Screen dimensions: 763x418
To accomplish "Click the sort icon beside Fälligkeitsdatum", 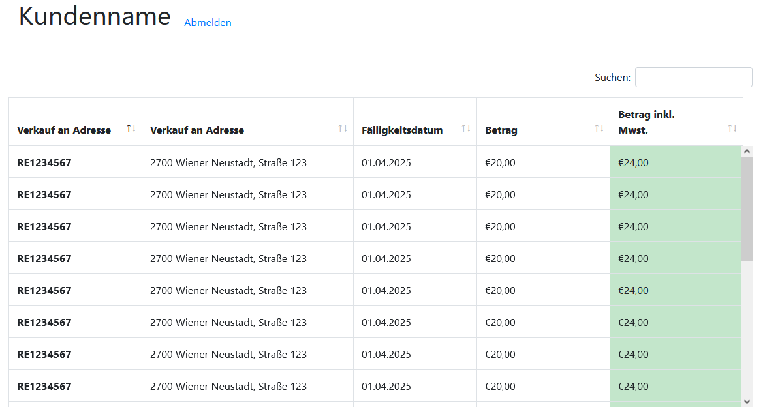I will pyautogui.click(x=466, y=128).
